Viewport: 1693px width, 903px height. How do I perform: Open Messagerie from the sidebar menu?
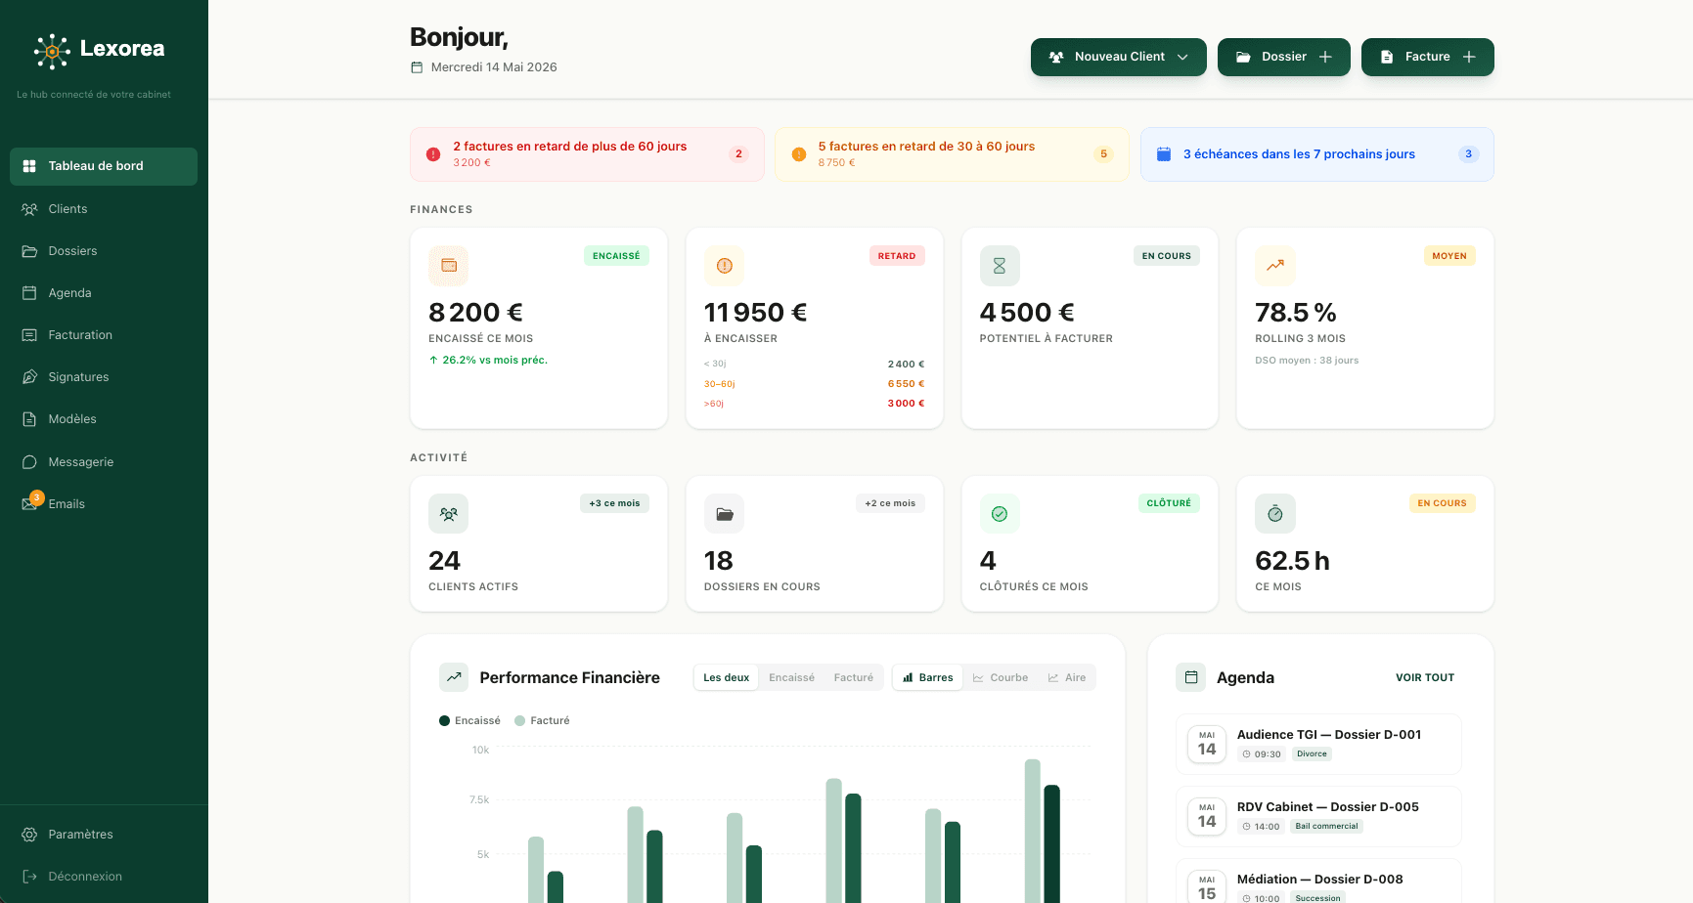pyautogui.click(x=104, y=462)
